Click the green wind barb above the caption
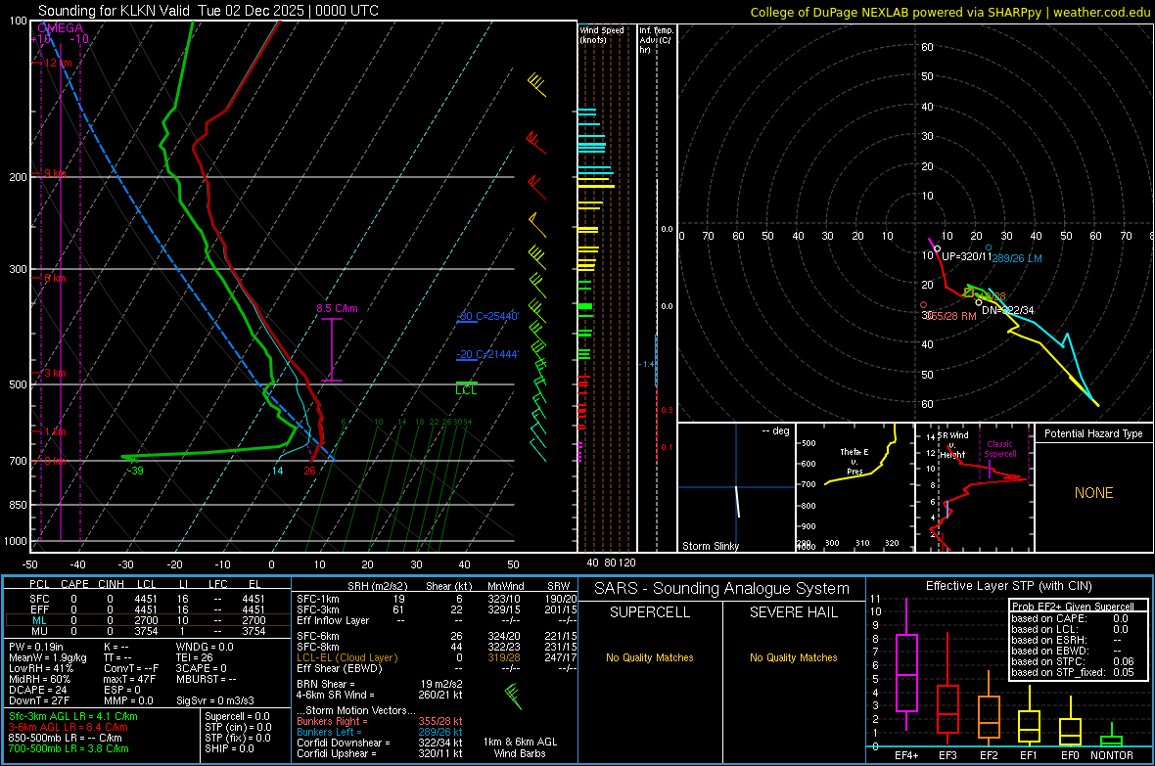1155x766 pixels. [513, 696]
